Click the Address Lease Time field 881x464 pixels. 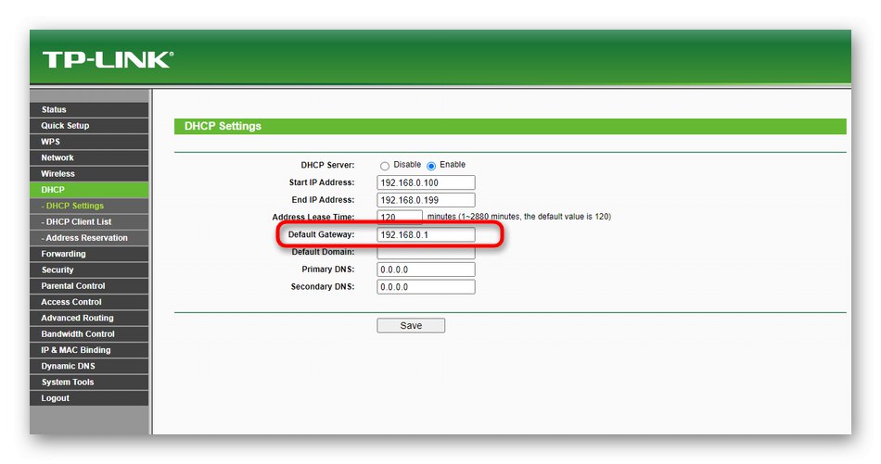click(400, 217)
